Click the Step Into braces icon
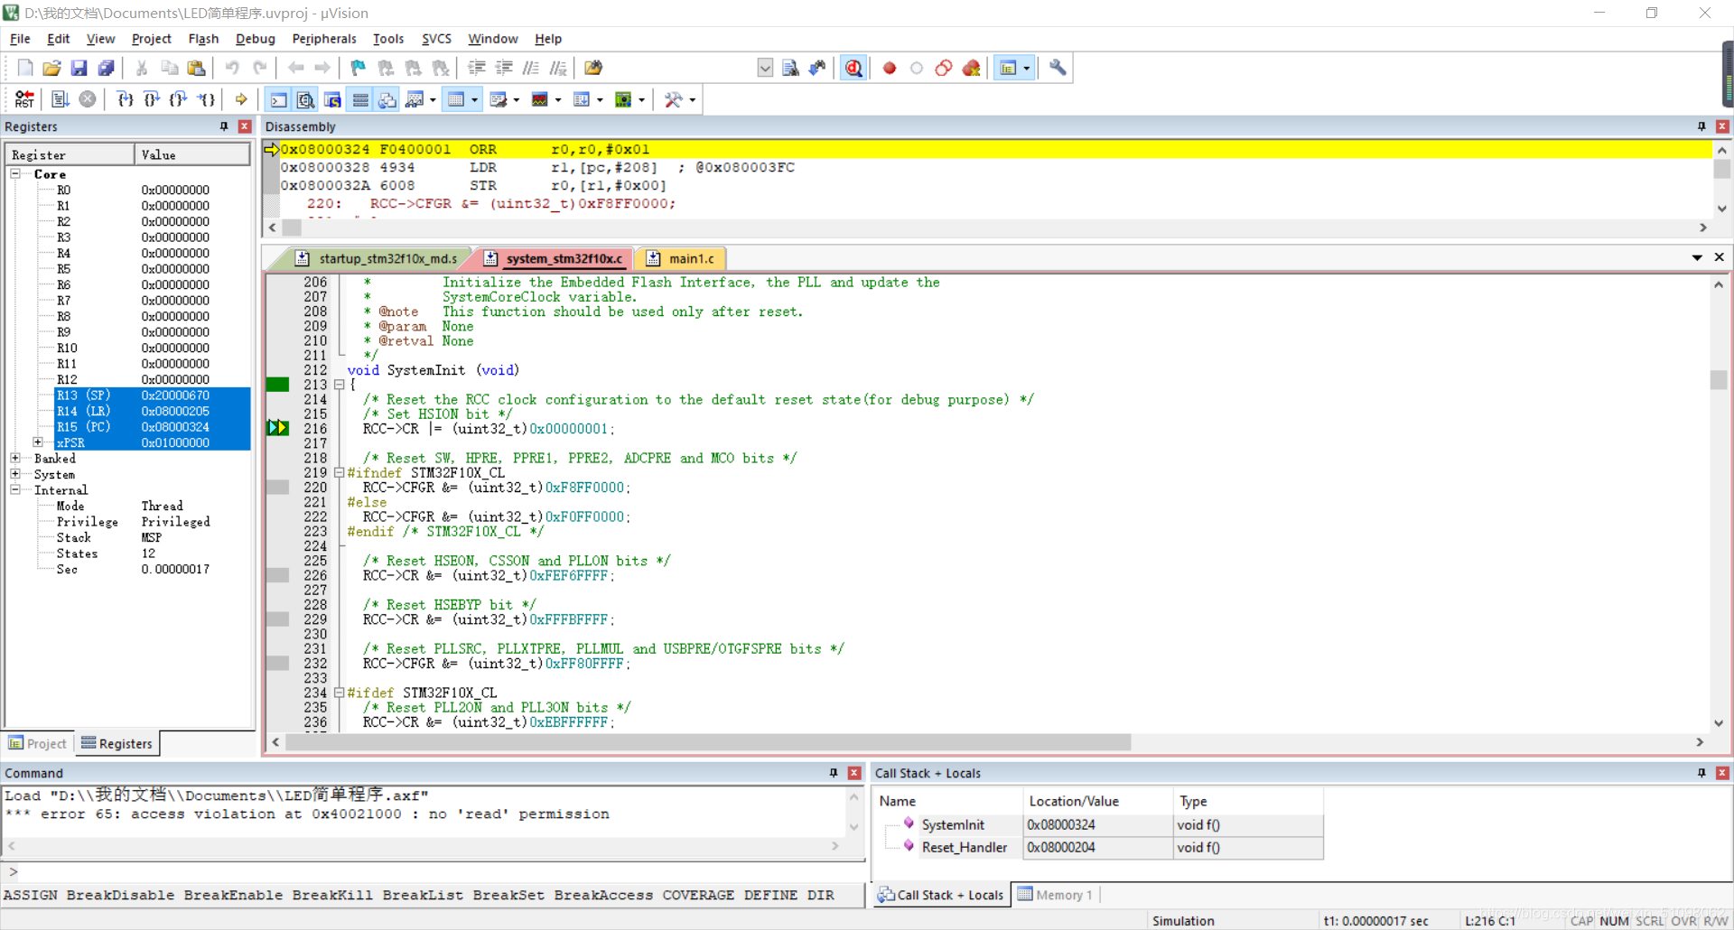1734x930 pixels. pos(125,99)
